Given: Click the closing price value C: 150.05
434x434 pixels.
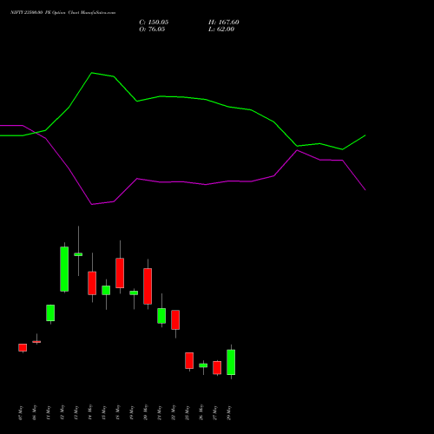Looking at the screenshot, I should tap(154, 23).
